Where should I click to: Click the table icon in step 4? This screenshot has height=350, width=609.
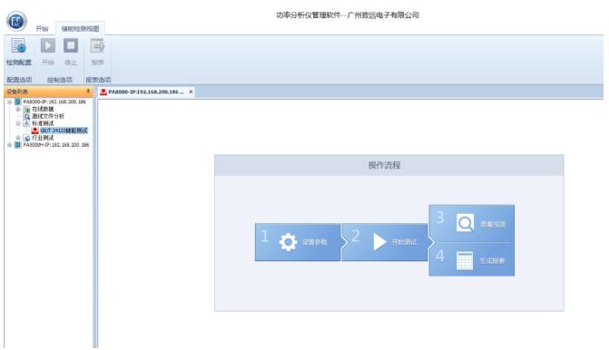click(x=465, y=260)
